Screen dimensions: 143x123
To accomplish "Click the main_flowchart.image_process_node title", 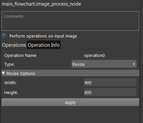I will pos(41,4).
